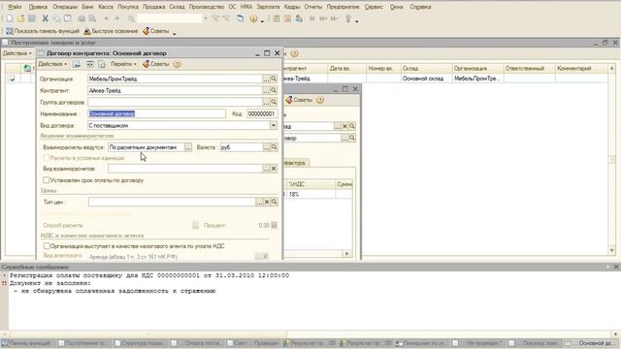The image size is (621, 349).
Task: Open the magnifier lookup for Контрагент field
Action: coord(274,90)
